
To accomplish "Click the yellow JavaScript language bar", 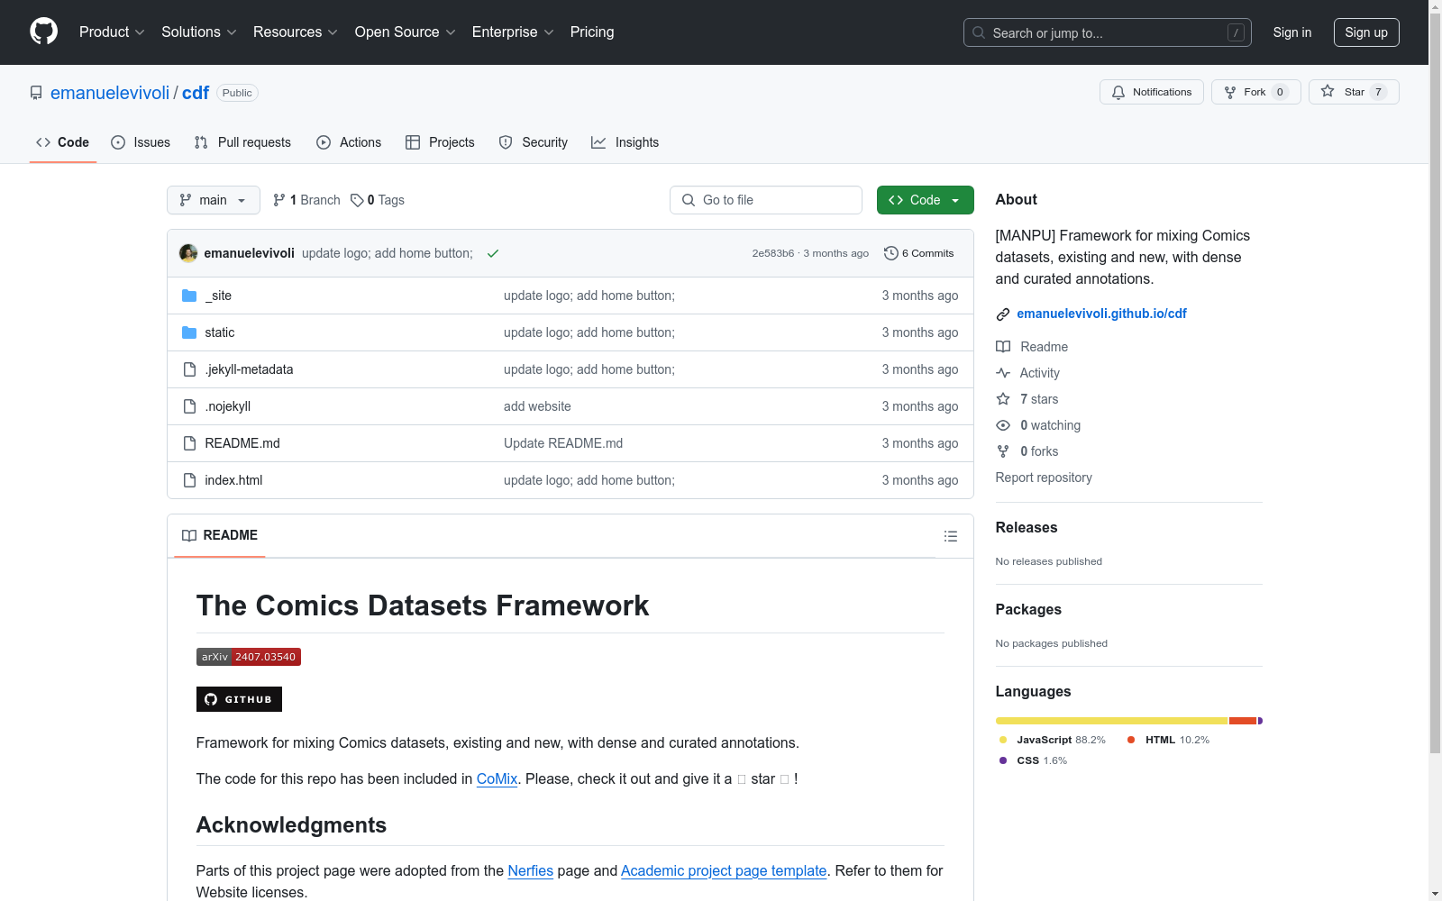I will (1111, 721).
